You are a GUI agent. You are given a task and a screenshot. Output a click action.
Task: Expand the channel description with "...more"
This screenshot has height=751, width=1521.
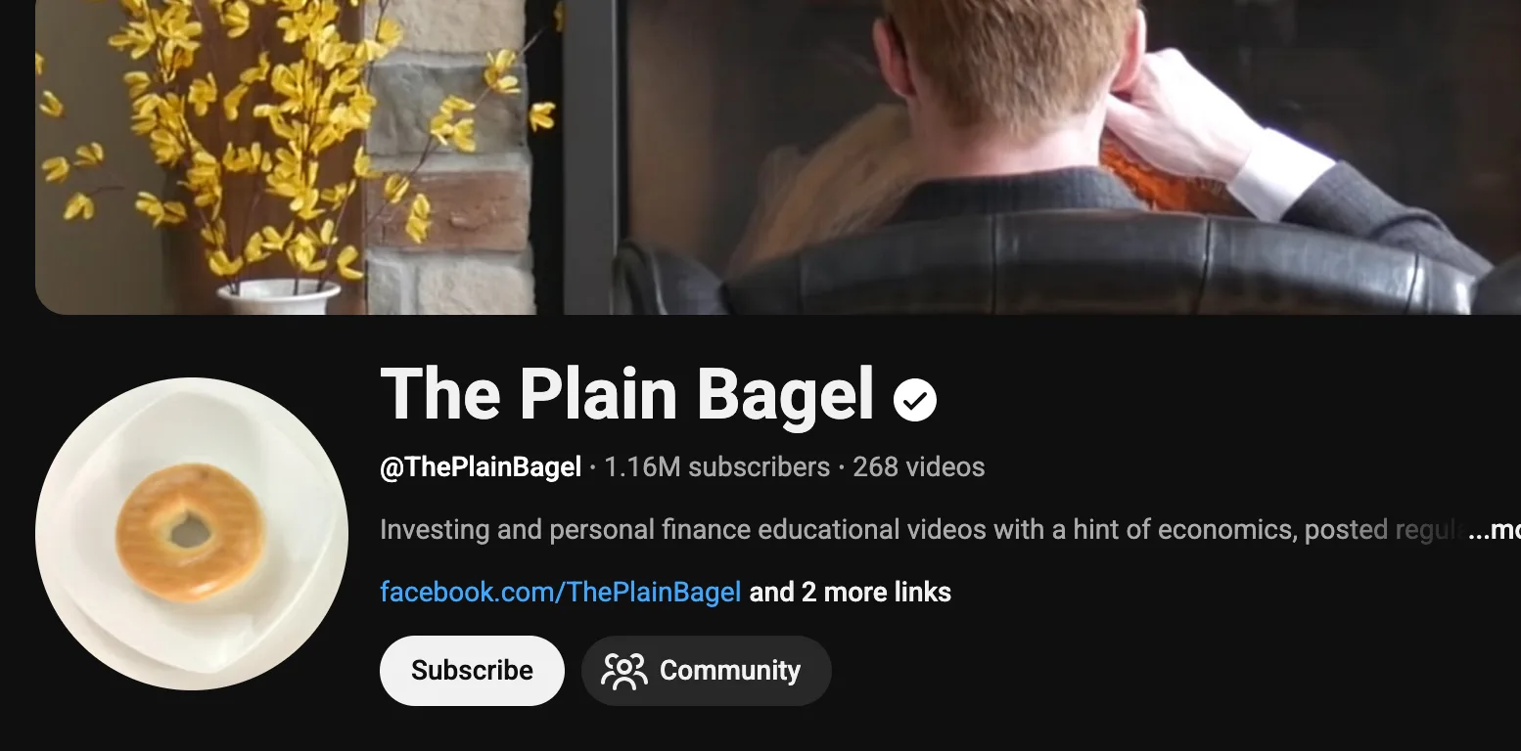point(1495,530)
